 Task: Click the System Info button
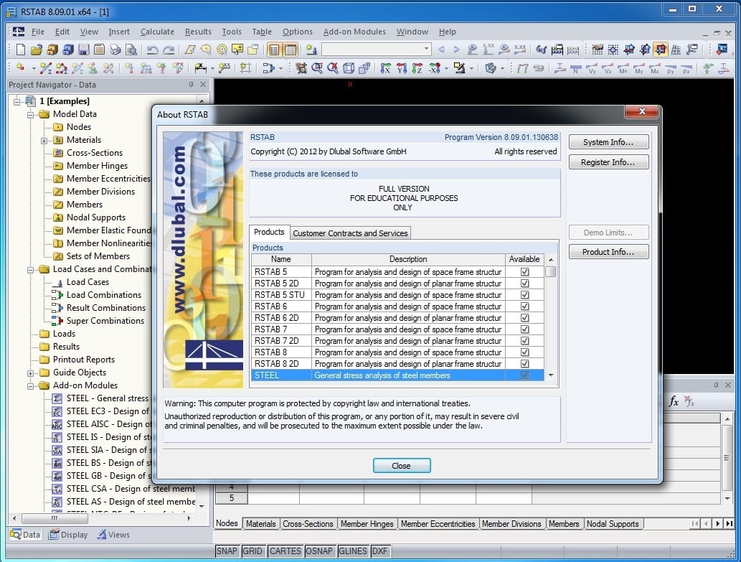coord(608,141)
